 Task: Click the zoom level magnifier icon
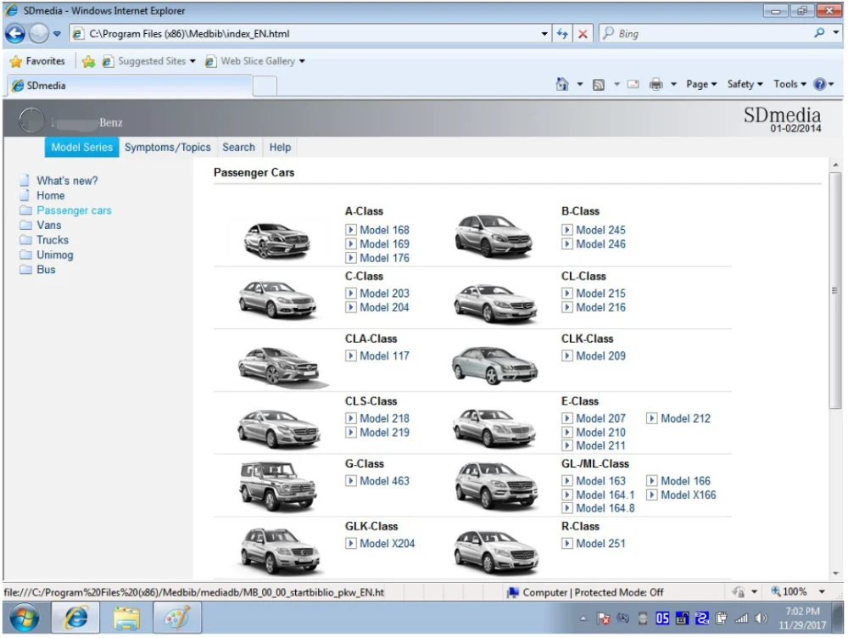776,591
